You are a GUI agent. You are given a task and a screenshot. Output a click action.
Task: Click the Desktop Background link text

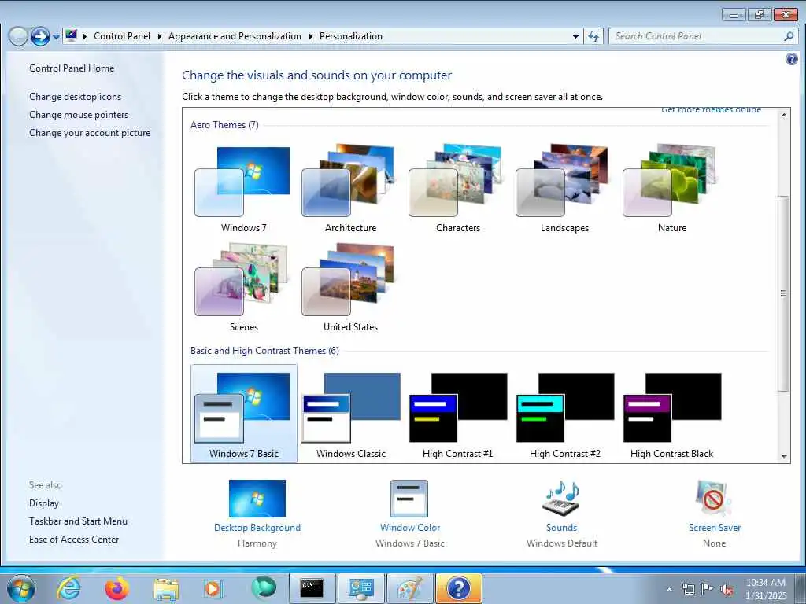click(x=257, y=528)
